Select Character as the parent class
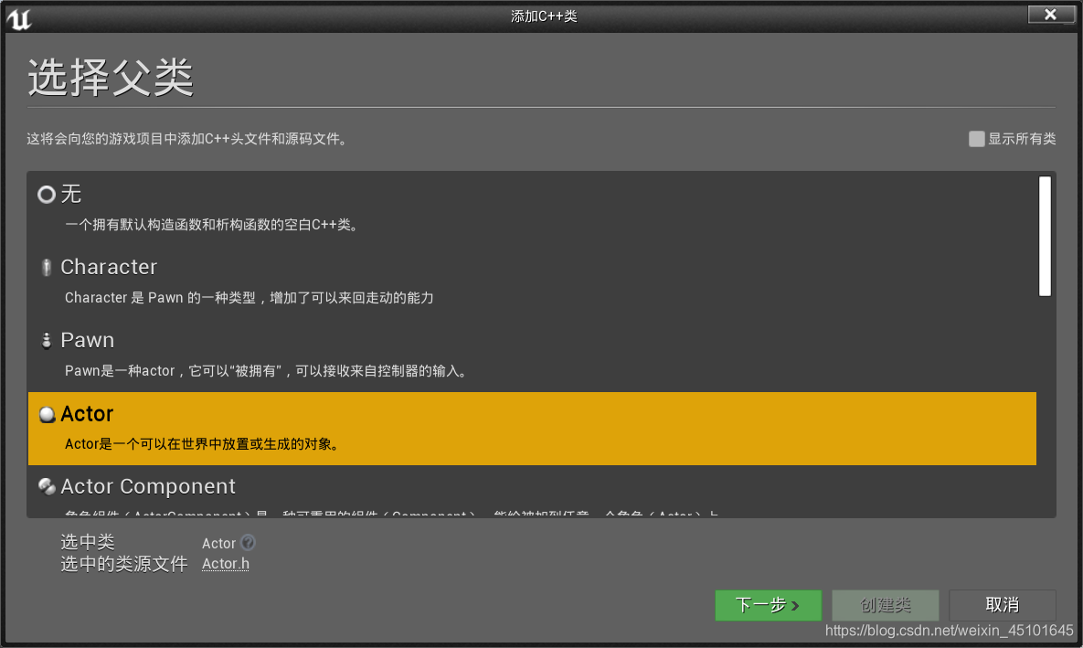The image size is (1083, 648). coord(532,282)
